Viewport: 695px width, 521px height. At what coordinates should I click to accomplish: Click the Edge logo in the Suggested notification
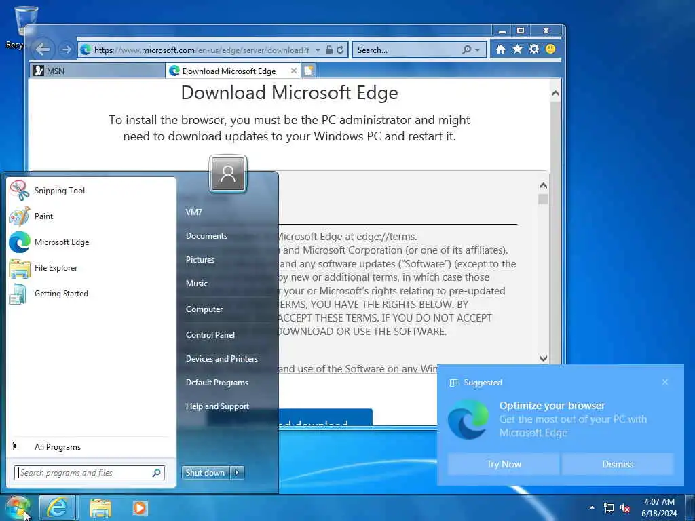[468, 419]
